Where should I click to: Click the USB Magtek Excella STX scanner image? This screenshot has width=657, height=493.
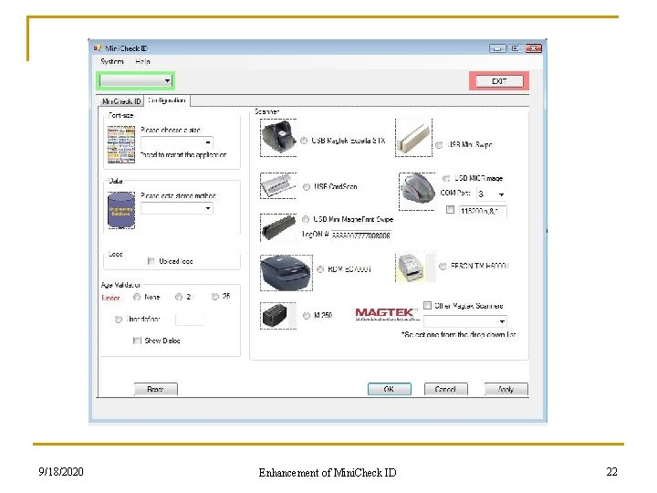[x=278, y=138]
